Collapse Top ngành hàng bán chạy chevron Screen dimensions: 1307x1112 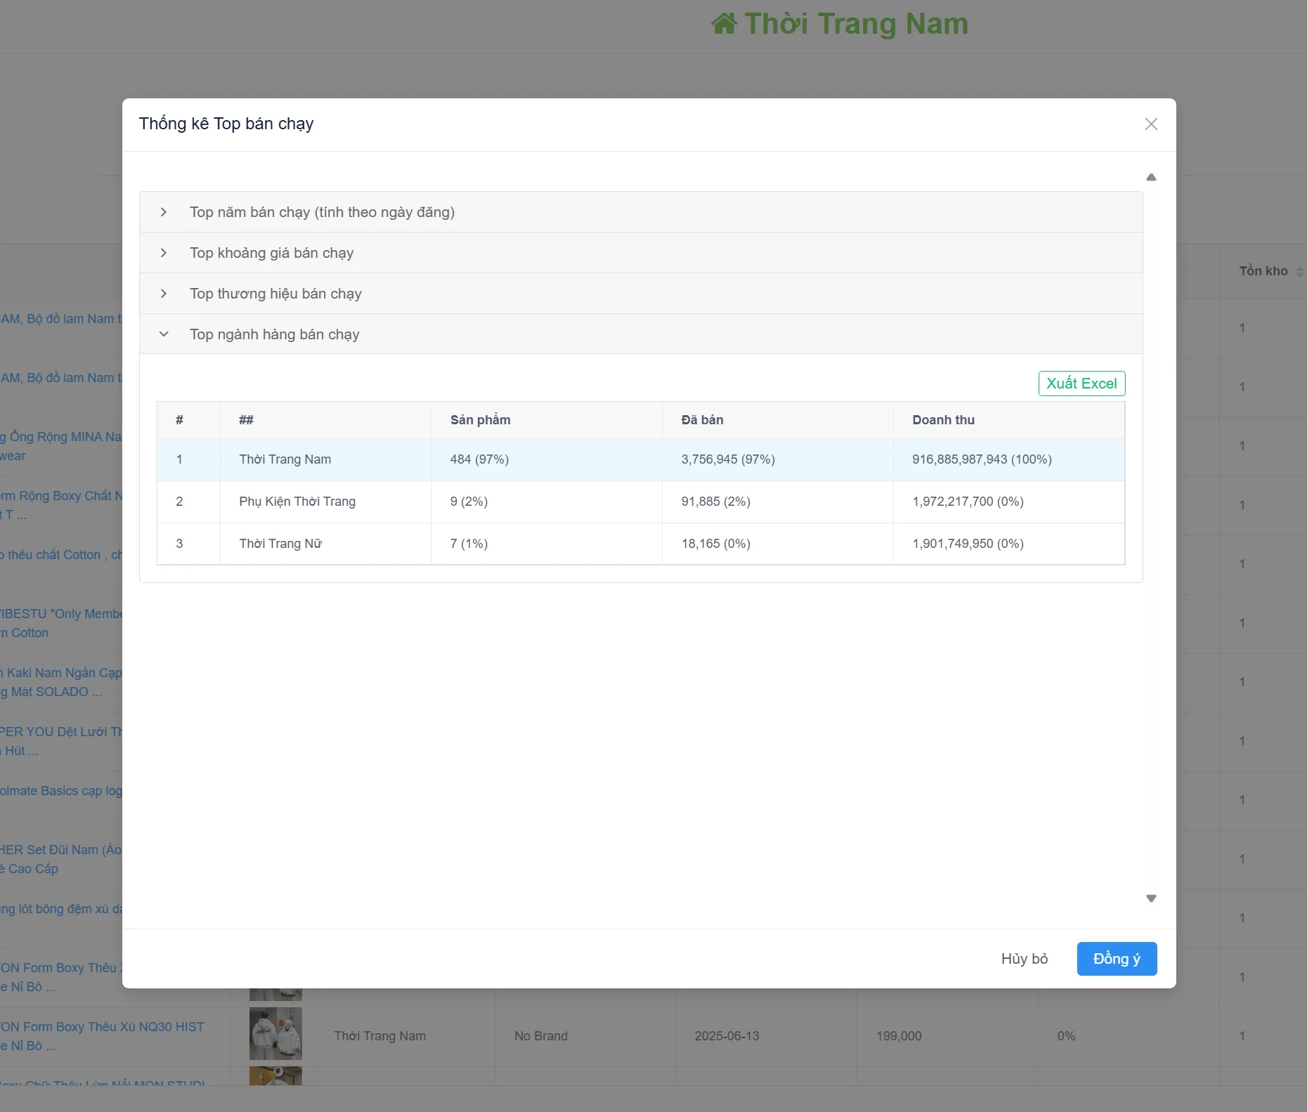[164, 334]
